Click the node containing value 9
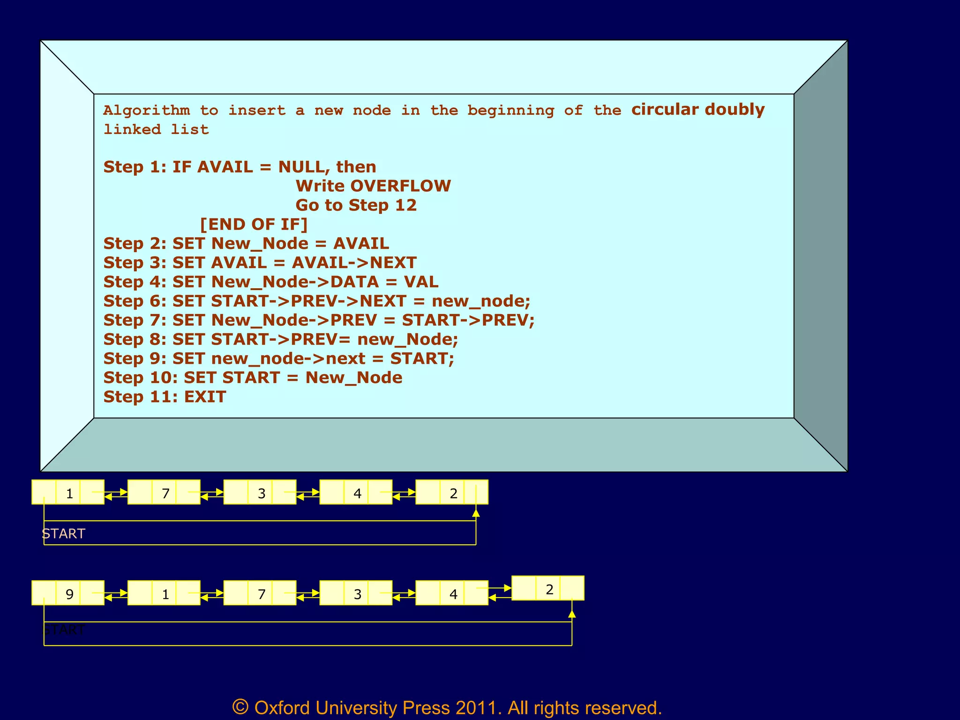Screen dimensions: 960x720 click(x=68, y=593)
